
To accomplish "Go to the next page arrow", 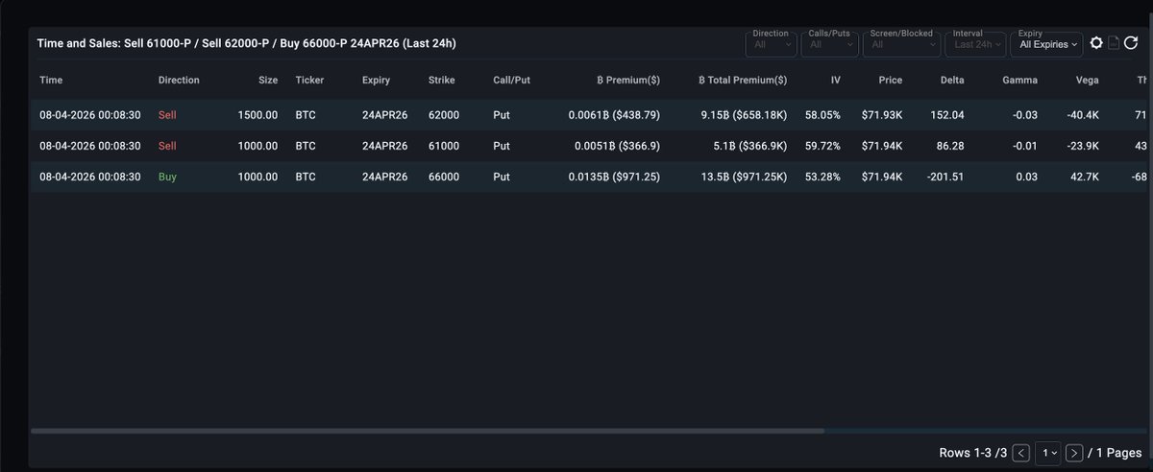I will (1074, 452).
